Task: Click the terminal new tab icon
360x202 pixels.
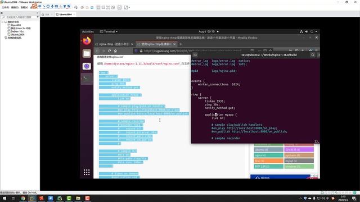Action: (x=195, y=55)
